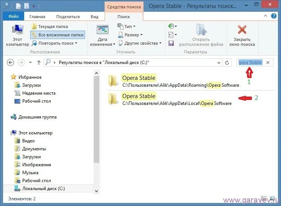Image resolution: width=281 pixels, height=206 pixels.
Task: Click Open file location button
Action: coord(201,36)
